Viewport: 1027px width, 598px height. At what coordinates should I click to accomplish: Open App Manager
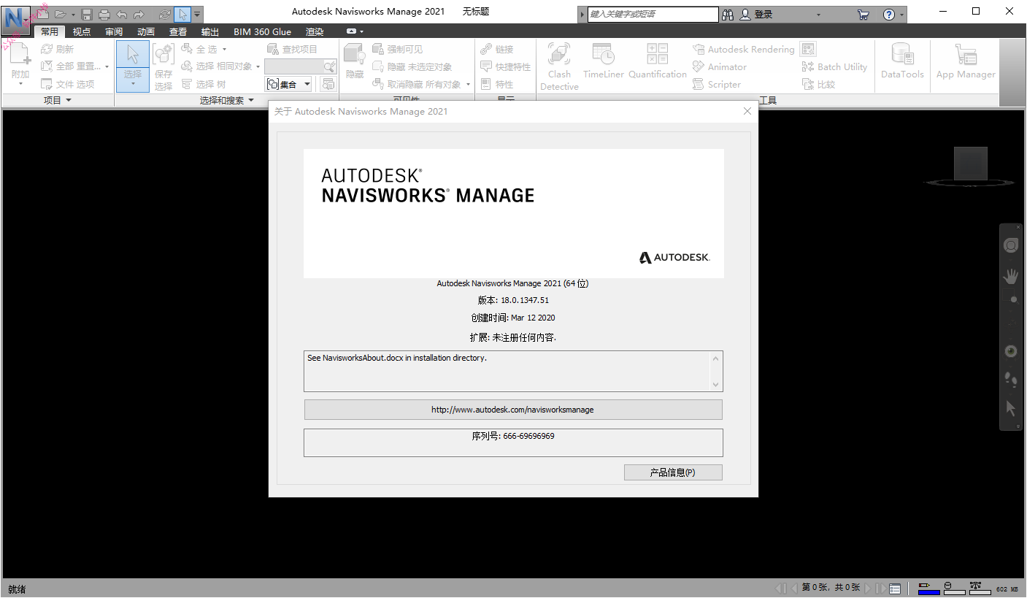966,62
